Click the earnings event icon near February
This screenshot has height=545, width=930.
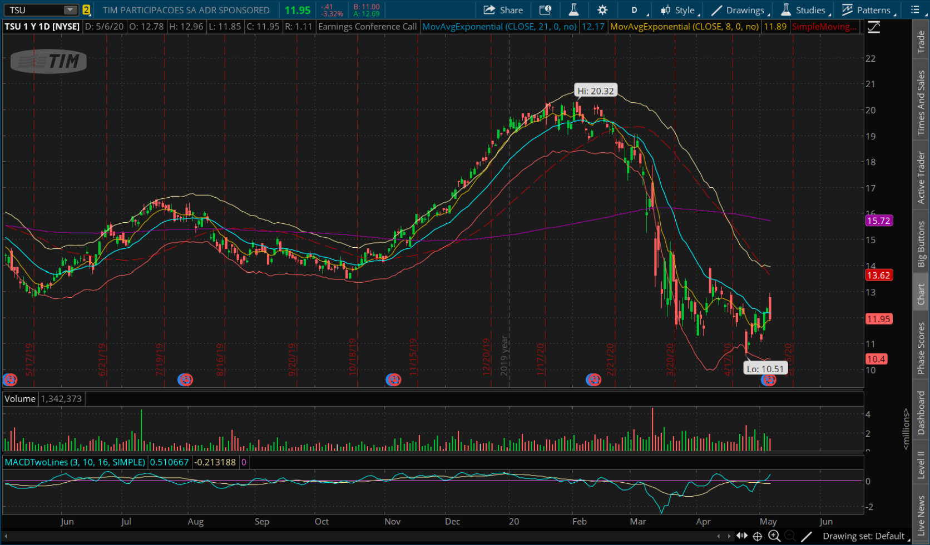[593, 380]
